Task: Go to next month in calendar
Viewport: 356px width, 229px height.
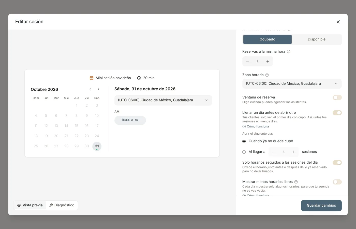Action: click(x=98, y=89)
